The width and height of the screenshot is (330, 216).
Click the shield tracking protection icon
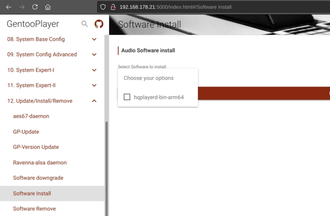click(x=103, y=7)
